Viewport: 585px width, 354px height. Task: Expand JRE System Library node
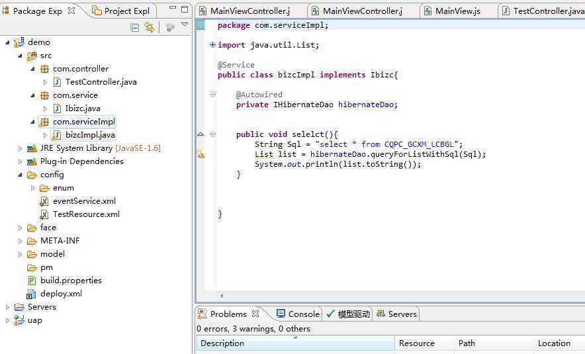pyautogui.click(x=20, y=148)
